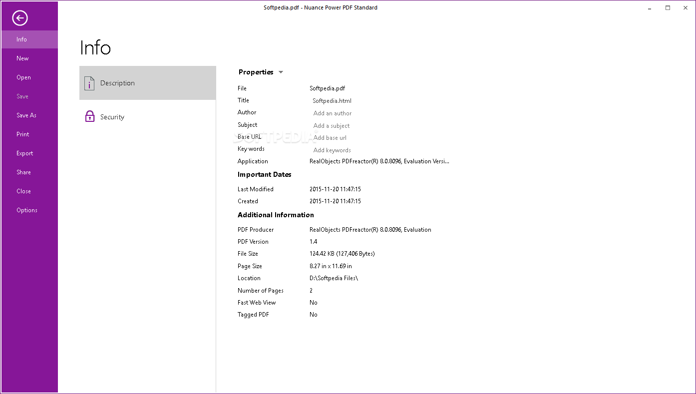696x394 pixels.
Task: Click the back arrow circle icon
Action: click(x=20, y=18)
